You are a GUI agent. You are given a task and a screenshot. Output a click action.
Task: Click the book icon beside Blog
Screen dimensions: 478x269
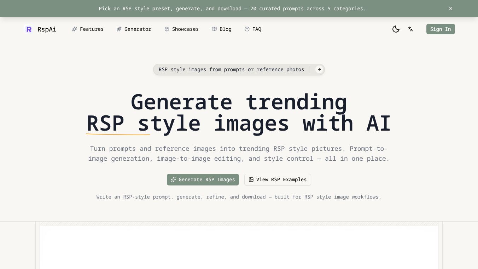click(x=214, y=29)
